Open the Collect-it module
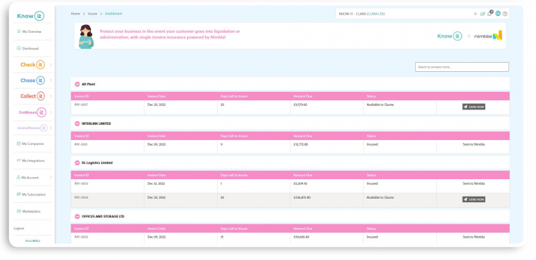This screenshot has height=260, width=536. tap(33, 96)
